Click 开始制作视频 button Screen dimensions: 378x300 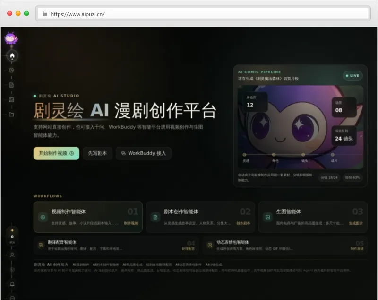click(56, 153)
